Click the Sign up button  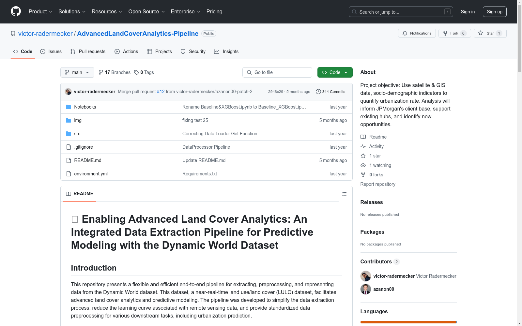click(494, 12)
